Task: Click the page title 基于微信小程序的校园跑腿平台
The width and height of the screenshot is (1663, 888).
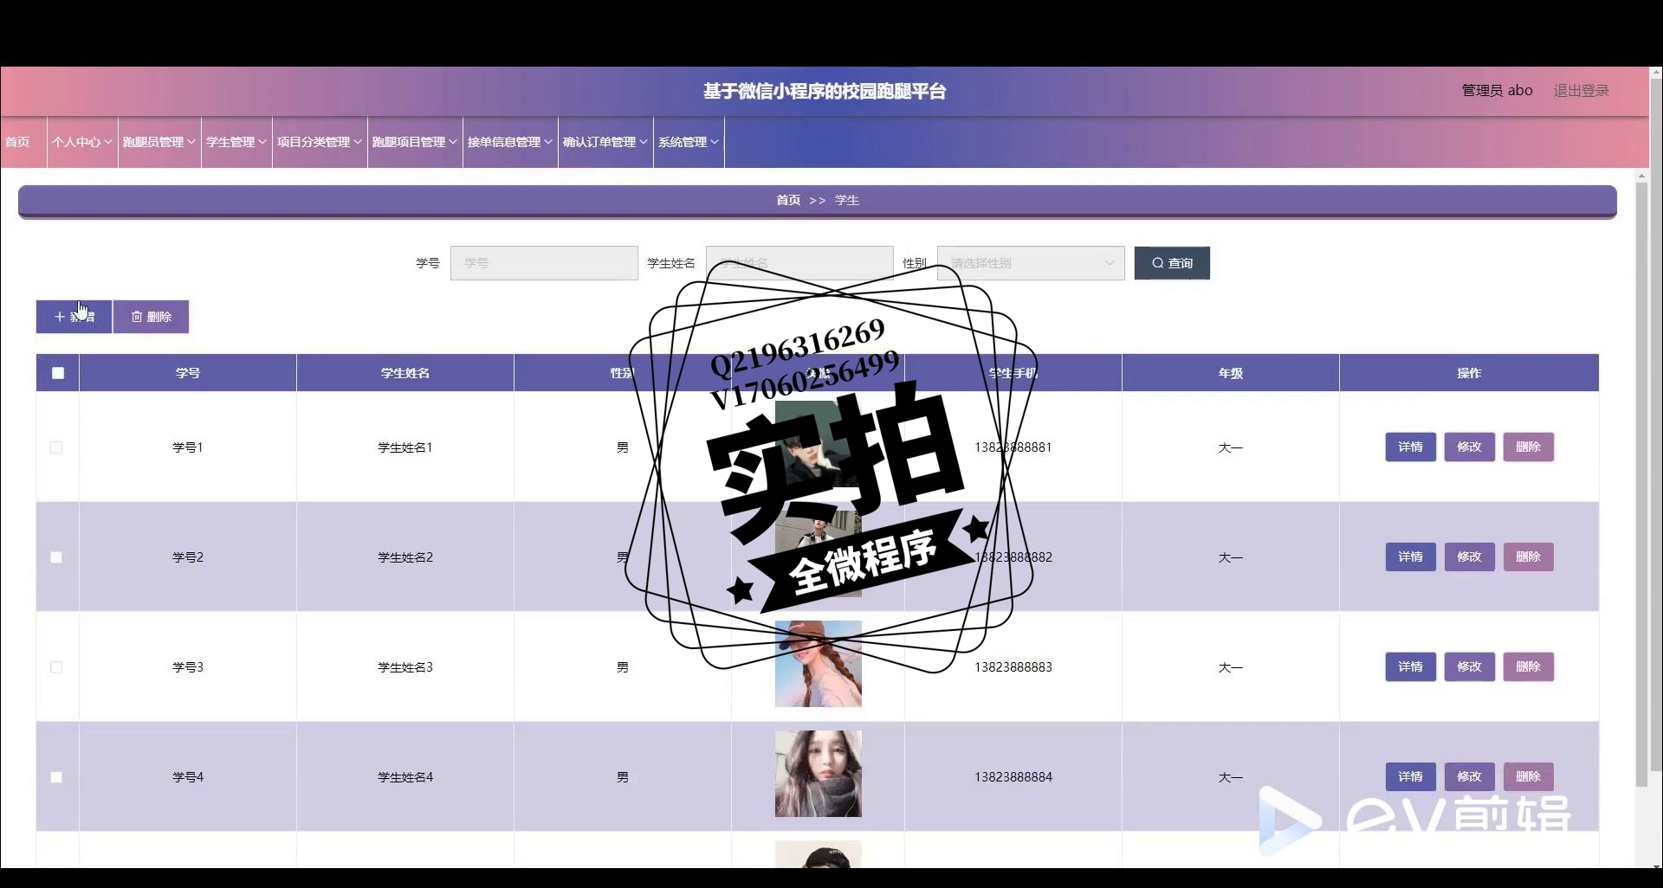Action: [x=825, y=91]
